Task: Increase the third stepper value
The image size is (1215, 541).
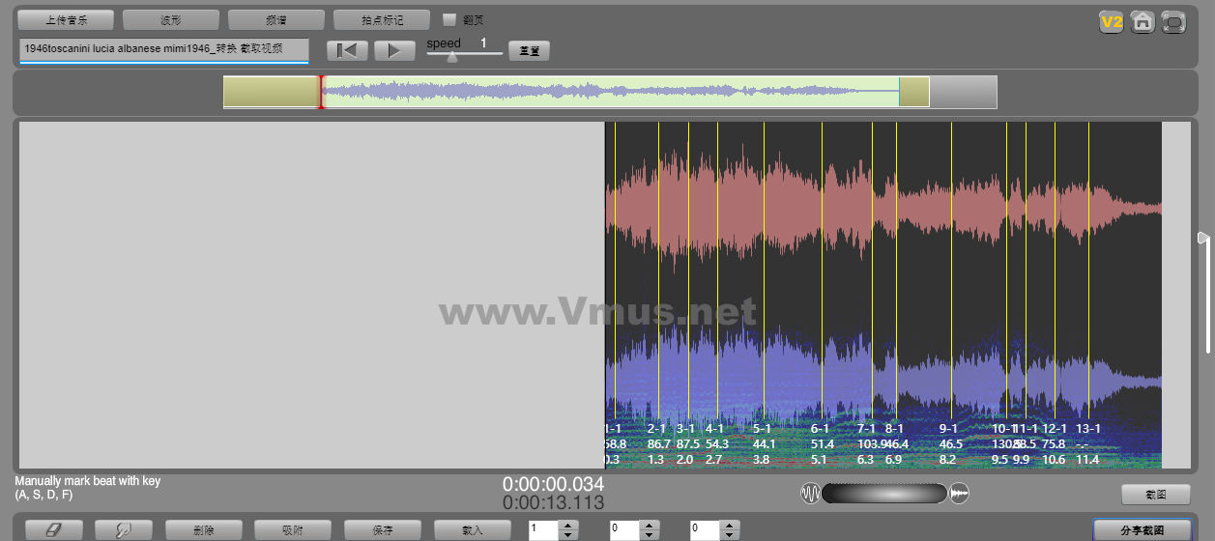Action: click(x=731, y=525)
